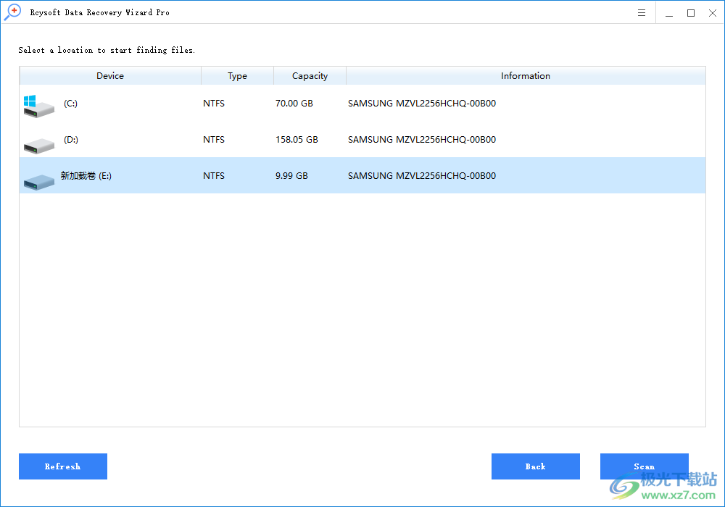Start scanning with the Scan button
Image resolution: width=725 pixels, height=507 pixels.
point(644,466)
